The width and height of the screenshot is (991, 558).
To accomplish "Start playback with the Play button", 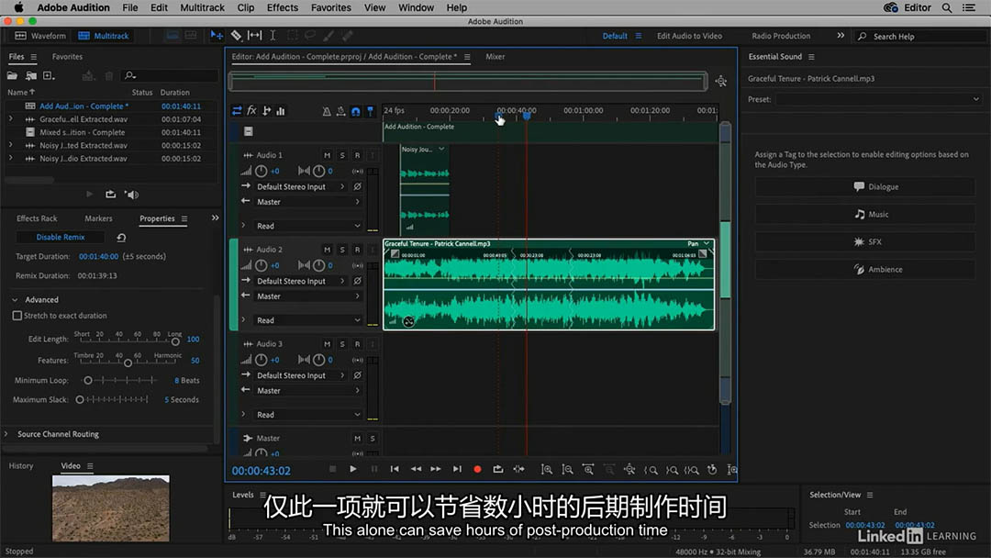I will tap(353, 469).
